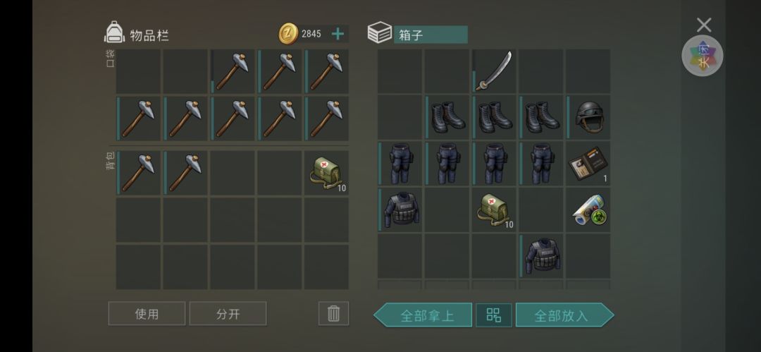Screen dimensions: 761x352
Task: Pick the biohazard map scroll item
Action: click(588, 210)
